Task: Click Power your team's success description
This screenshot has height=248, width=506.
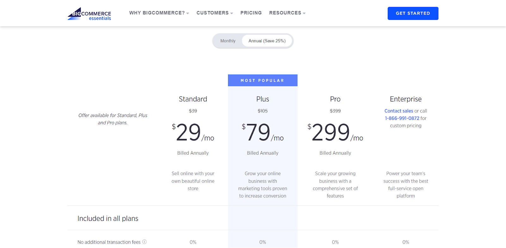Action: point(406,185)
